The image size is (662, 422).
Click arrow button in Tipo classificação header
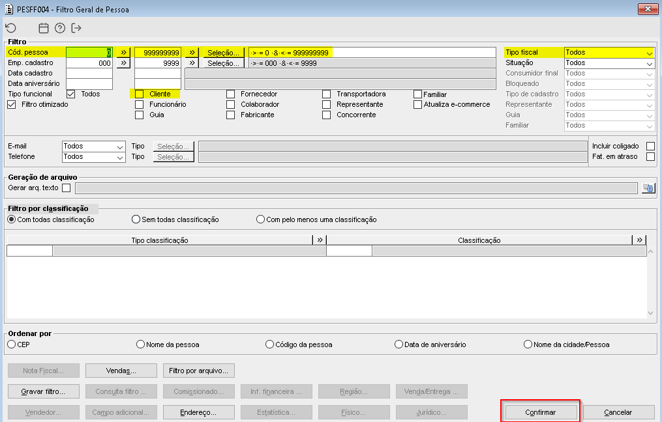point(320,240)
